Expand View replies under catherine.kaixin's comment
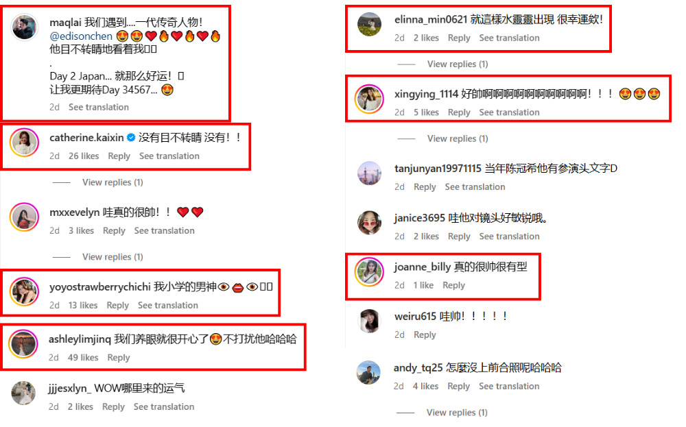Viewport: 686px width, 427px height. (x=113, y=182)
